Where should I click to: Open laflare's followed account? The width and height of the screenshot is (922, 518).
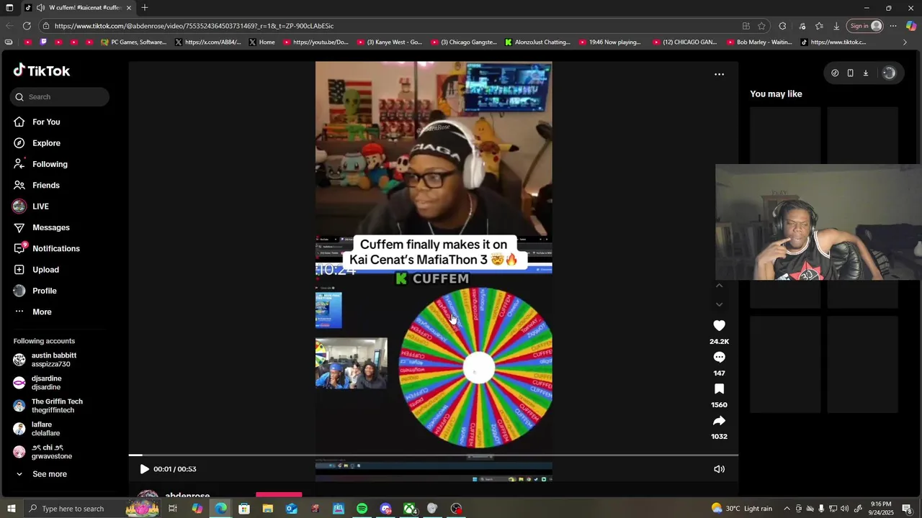coord(45,429)
